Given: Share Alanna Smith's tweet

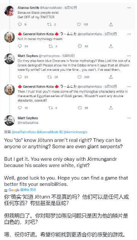Looking at the screenshot, I should pos(111,24).
